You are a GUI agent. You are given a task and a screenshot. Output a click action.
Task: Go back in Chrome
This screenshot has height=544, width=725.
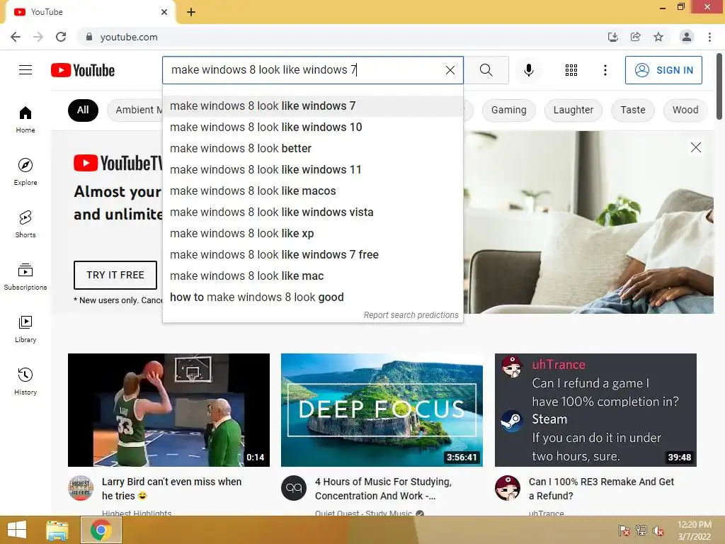coord(16,37)
